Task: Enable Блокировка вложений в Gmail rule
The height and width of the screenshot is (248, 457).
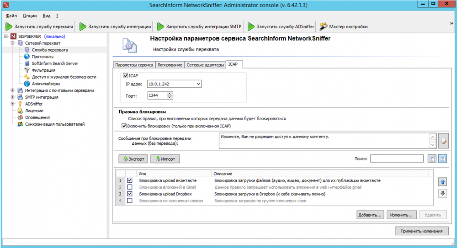Action: point(130,187)
